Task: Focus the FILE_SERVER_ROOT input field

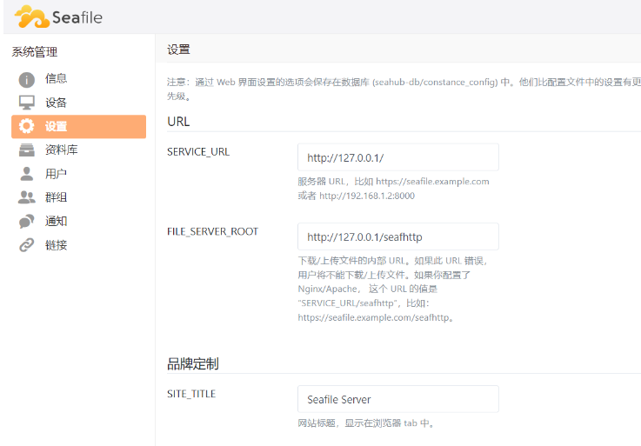Action: click(x=398, y=236)
